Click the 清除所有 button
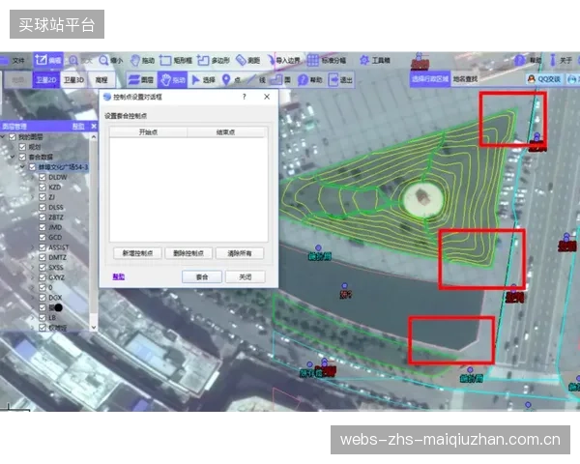 click(x=240, y=253)
